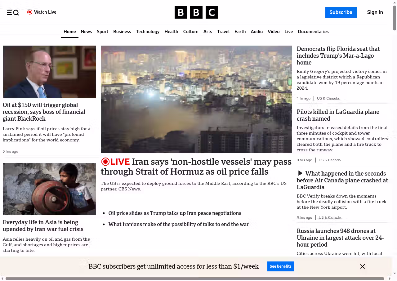The width and height of the screenshot is (397, 281).
Task: Close the subscriber banner with X
Action: (x=363, y=266)
